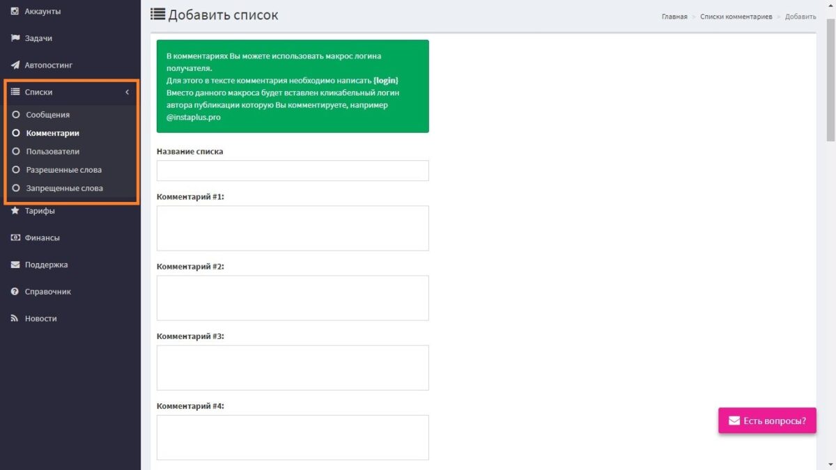Open the Разрешенные слова submenu item
836x470 pixels.
point(64,169)
